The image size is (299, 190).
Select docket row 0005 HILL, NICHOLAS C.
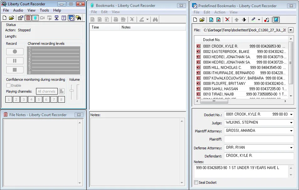[241, 67]
